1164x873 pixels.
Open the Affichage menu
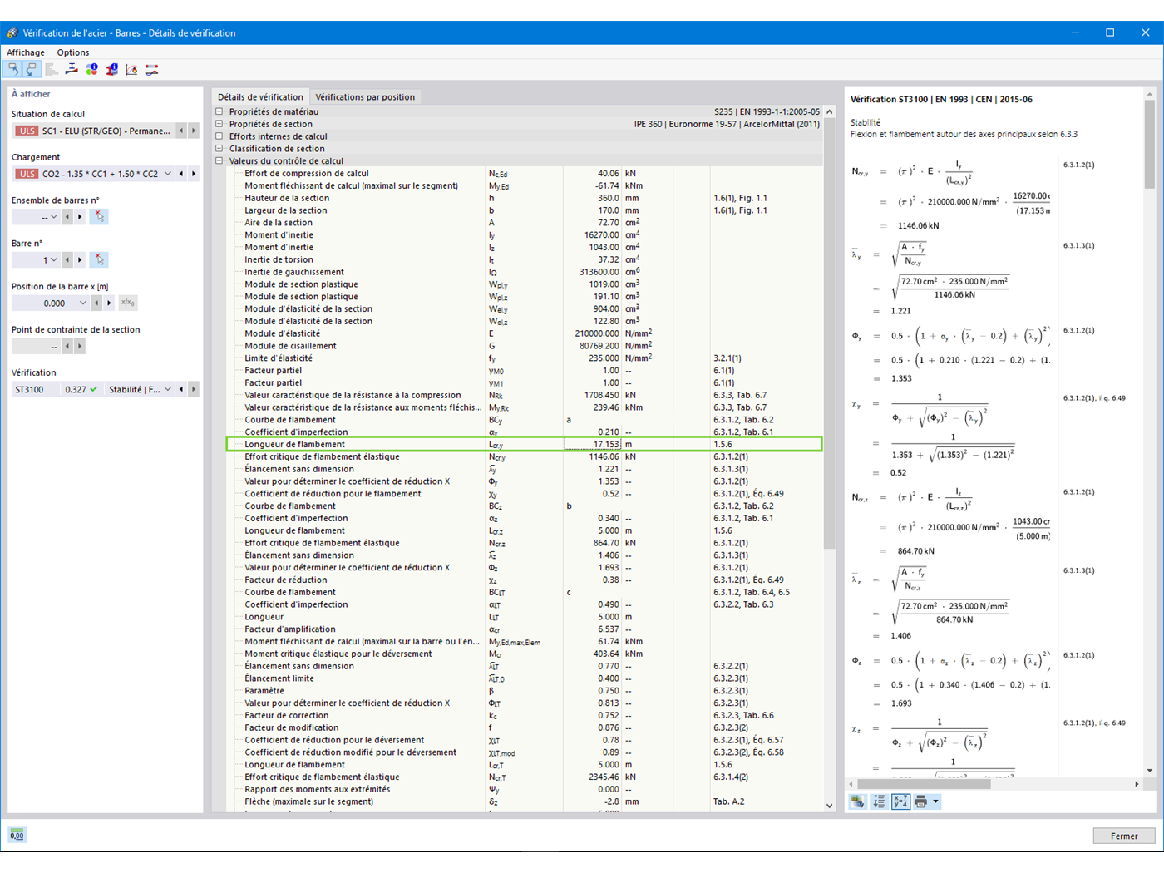pos(26,52)
